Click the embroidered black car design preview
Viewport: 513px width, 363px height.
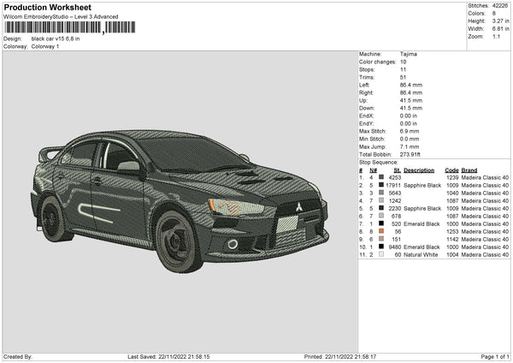[180, 201]
